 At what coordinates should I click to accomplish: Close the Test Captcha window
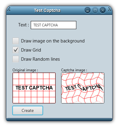pos(103,10)
